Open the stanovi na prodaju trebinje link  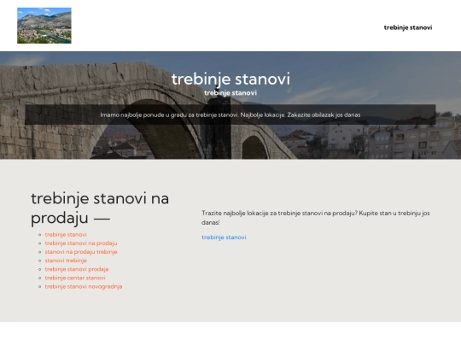point(81,252)
